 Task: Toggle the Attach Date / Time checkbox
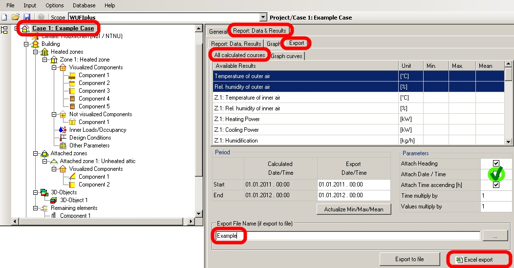(496, 174)
